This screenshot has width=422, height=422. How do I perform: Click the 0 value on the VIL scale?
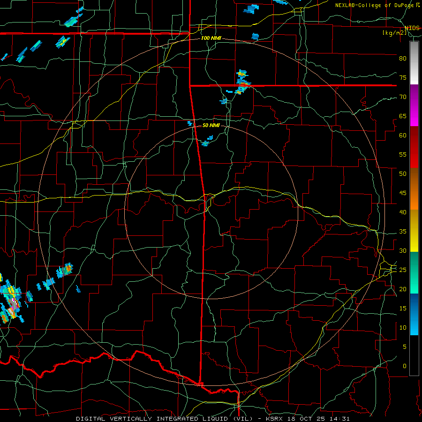[405, 366]
